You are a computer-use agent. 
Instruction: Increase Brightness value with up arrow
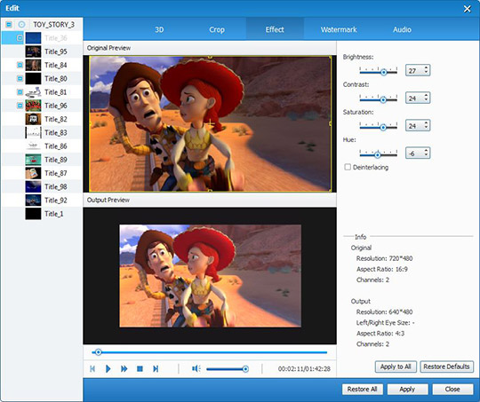click(426, 67)
